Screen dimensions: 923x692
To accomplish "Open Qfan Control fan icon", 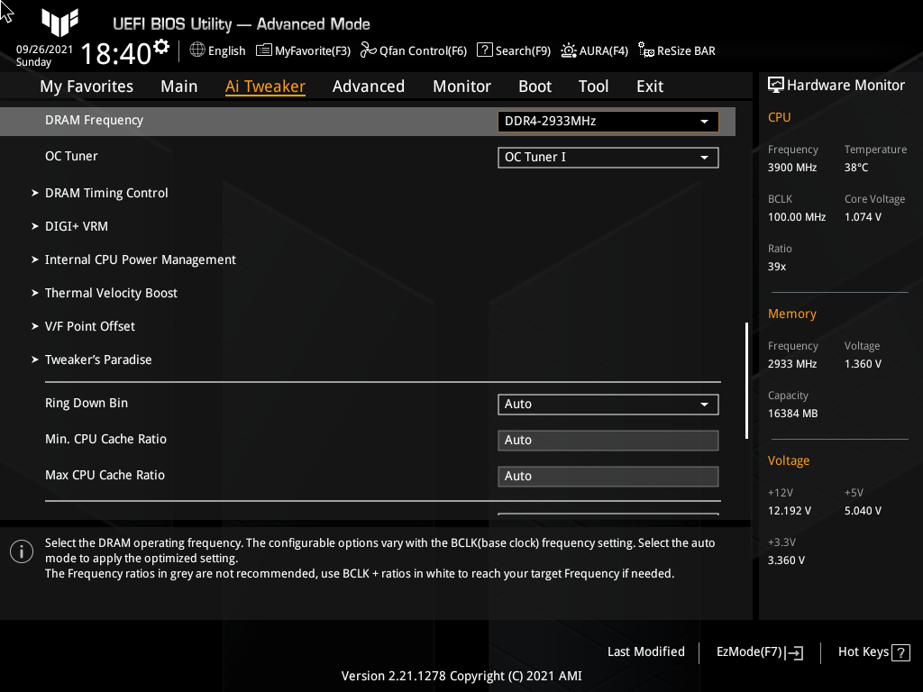I will 369,50.
